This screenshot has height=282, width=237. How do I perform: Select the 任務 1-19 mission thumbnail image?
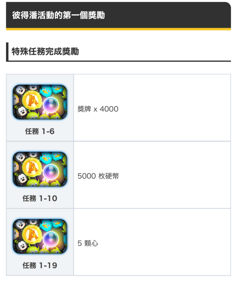tap(40, 236)
